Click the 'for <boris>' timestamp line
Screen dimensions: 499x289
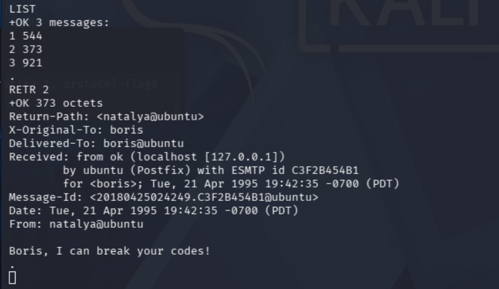tap(231, 183)
